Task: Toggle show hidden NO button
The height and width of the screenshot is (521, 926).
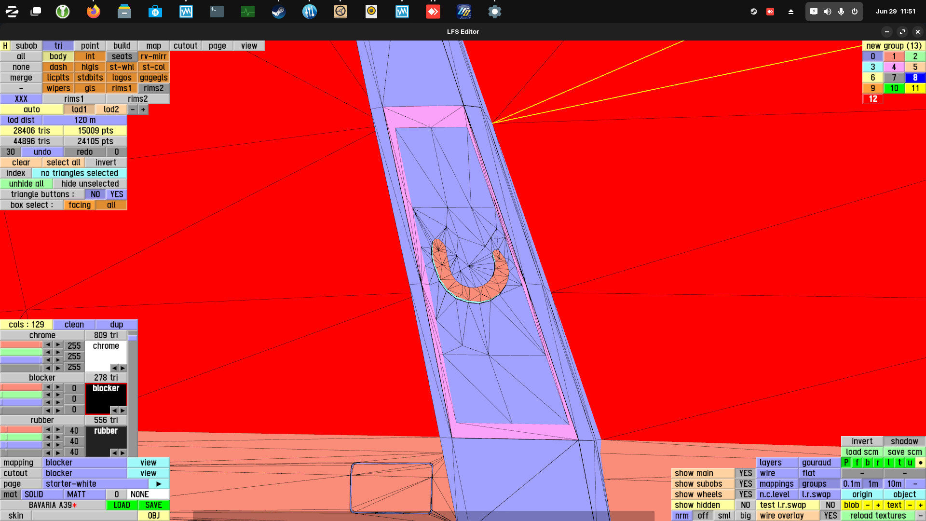Action: pyautogui.click(x=745, y=505)
